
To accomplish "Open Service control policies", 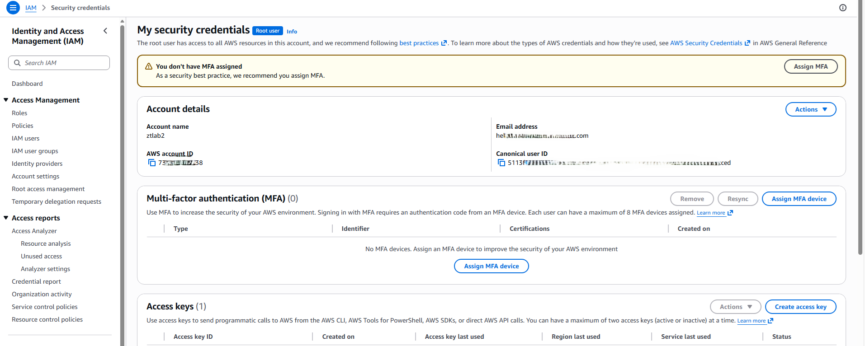I will [45, 307].
